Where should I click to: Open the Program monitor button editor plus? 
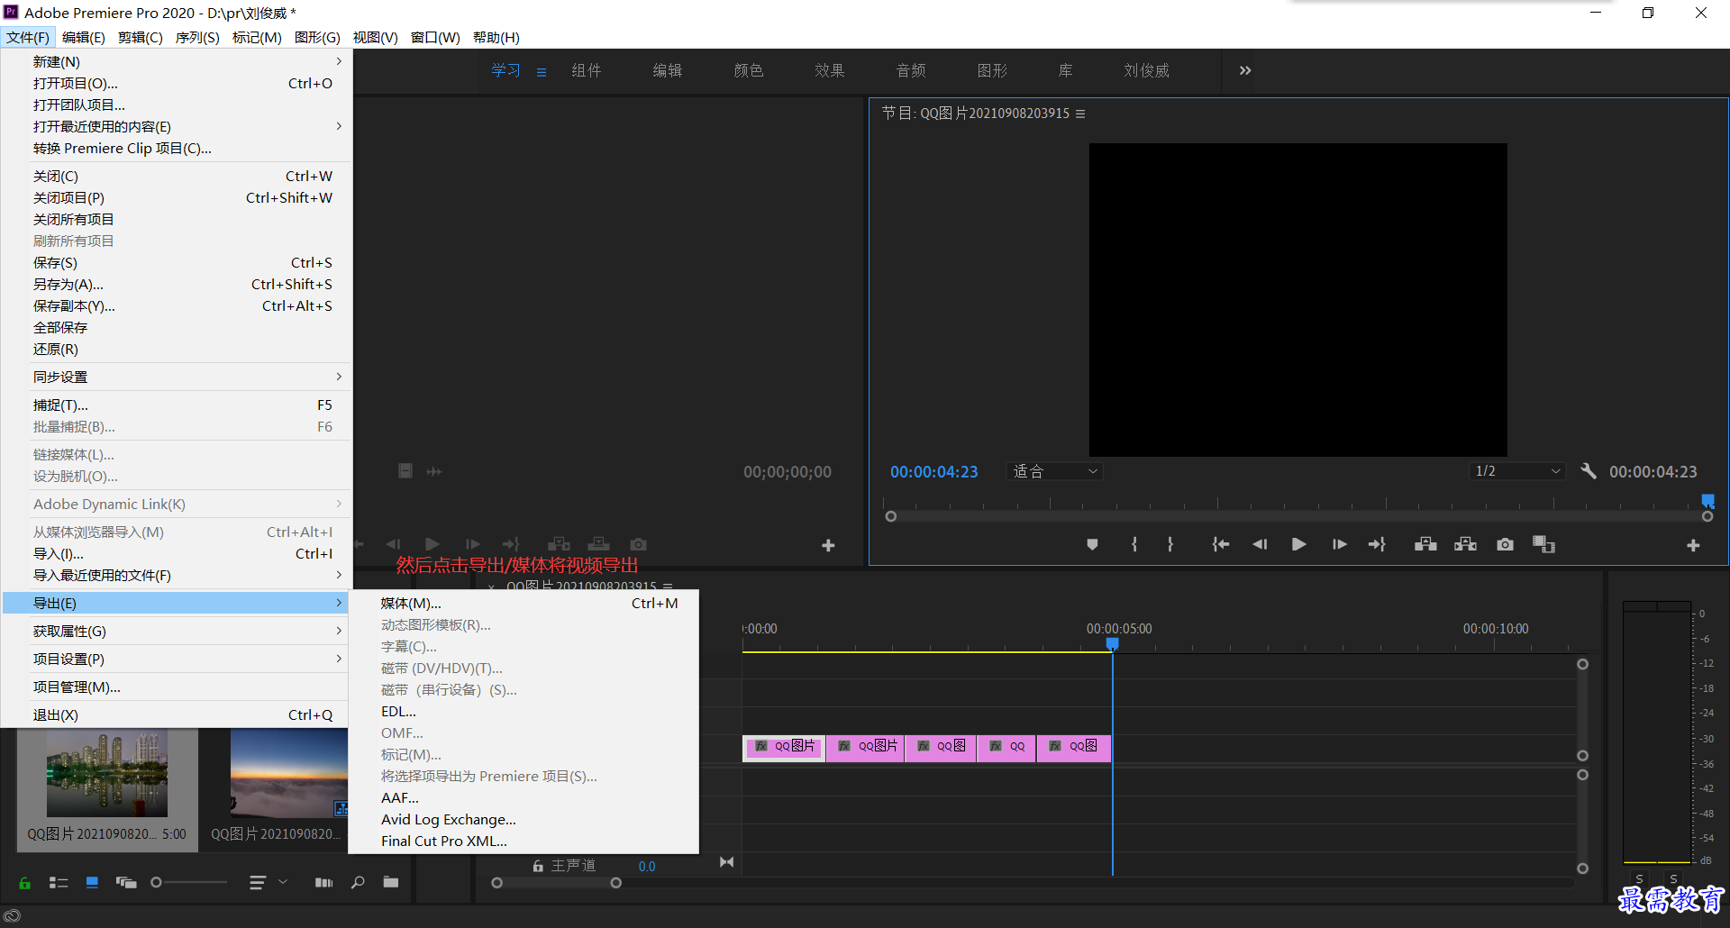coord(1693,545)
